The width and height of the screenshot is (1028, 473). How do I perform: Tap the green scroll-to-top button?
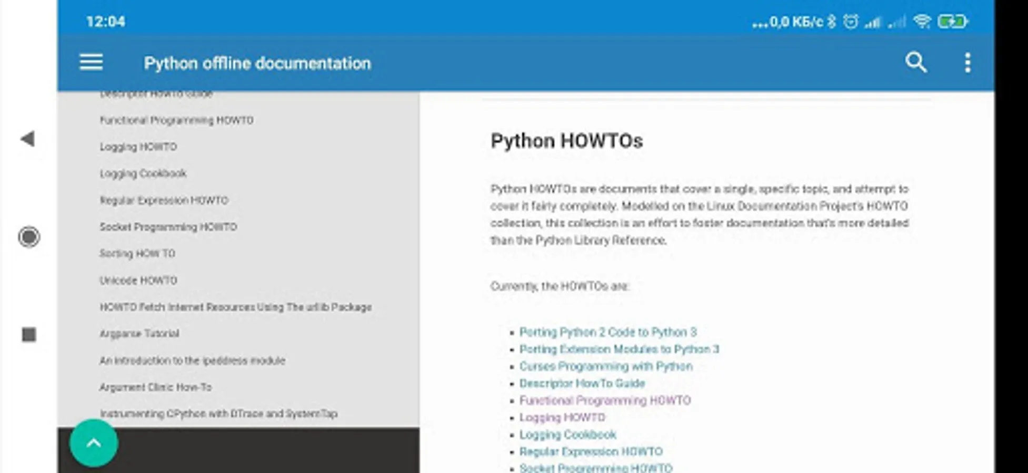pos(94,443)
